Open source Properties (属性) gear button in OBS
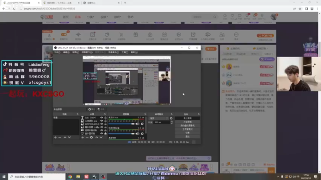 (x=91, y=109)
